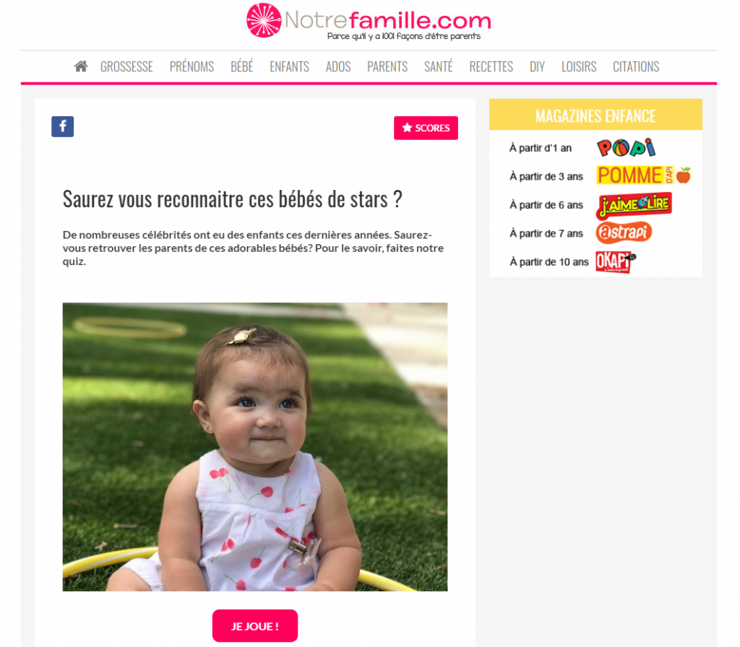The height and width of the screenshot is (647, 740).
Task: Open the Astrapi magazine logo
Action: (x=624, y=233)
